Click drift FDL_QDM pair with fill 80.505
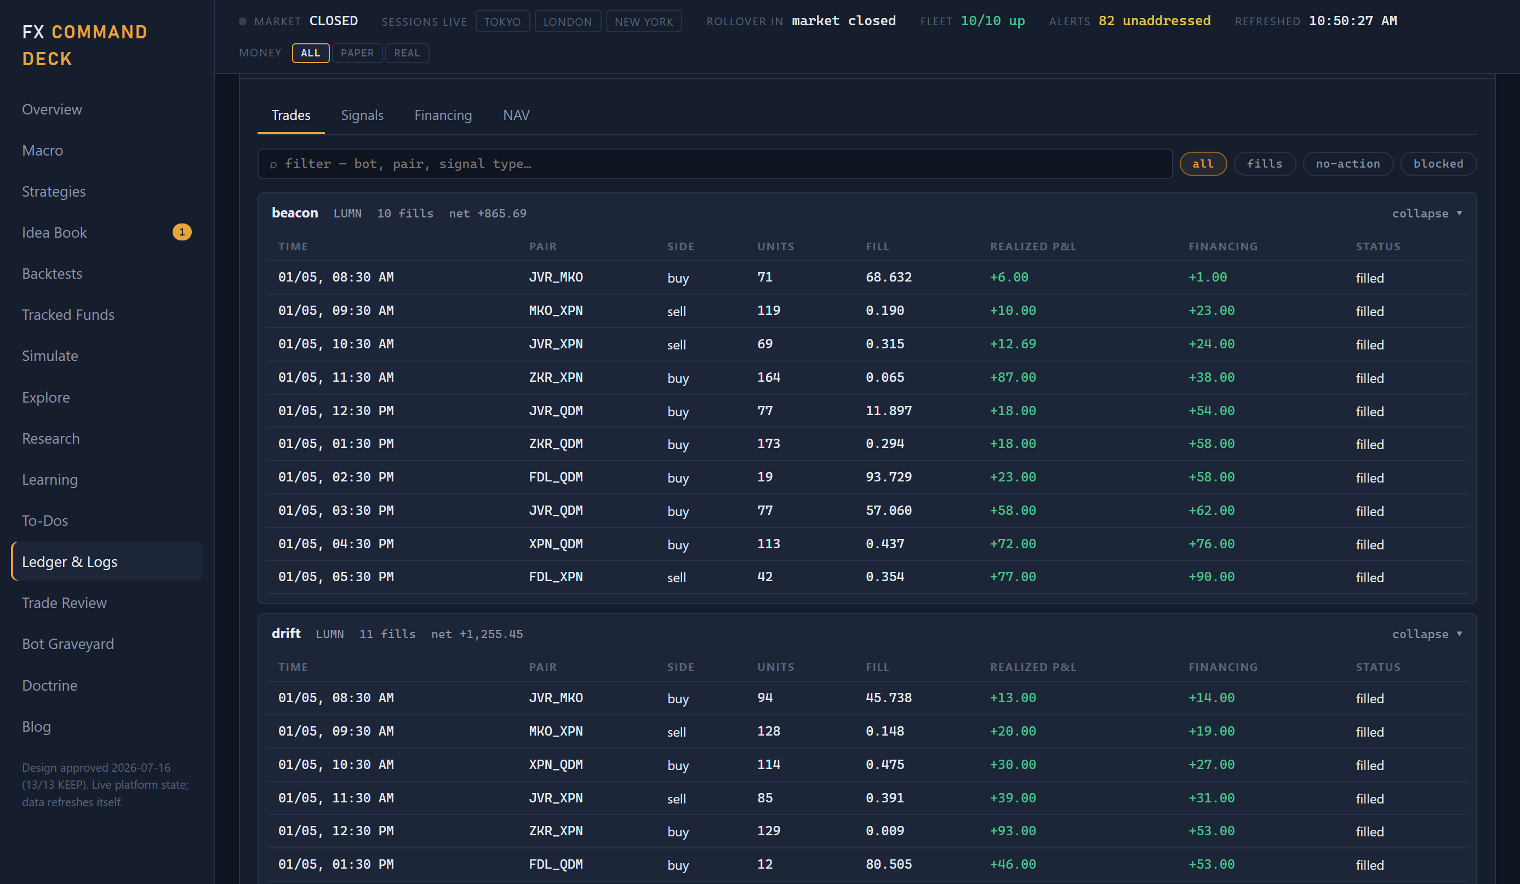 click(x=556, y=865)
